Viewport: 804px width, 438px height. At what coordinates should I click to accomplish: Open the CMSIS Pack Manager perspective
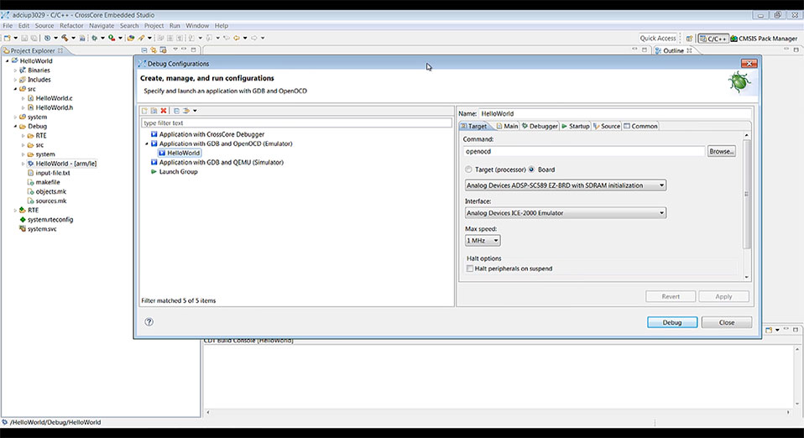point(764,39)
